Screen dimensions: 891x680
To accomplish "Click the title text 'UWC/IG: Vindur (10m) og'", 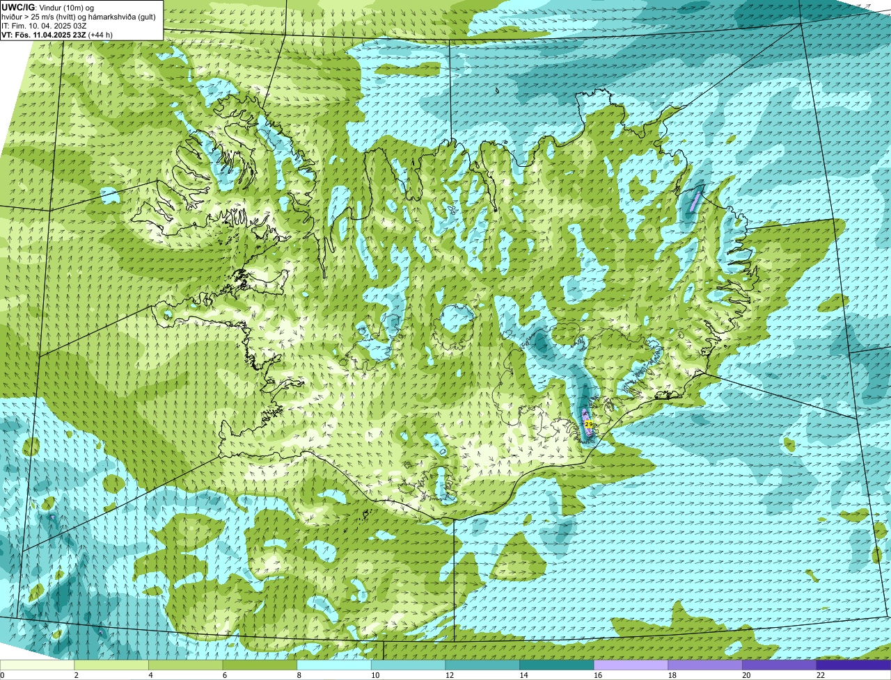I will coord(47,8).
